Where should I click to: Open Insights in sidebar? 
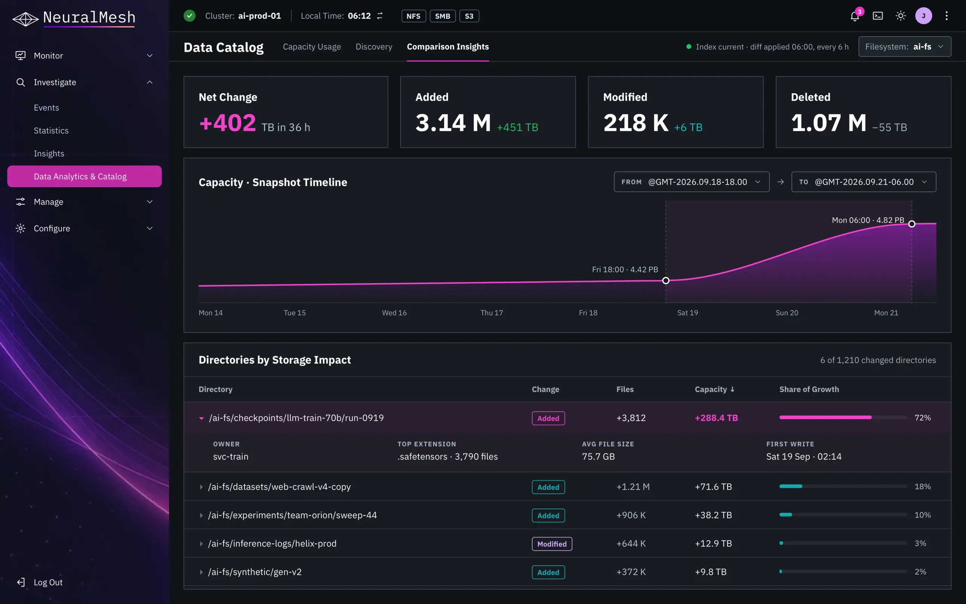click(x=49, y=153)
